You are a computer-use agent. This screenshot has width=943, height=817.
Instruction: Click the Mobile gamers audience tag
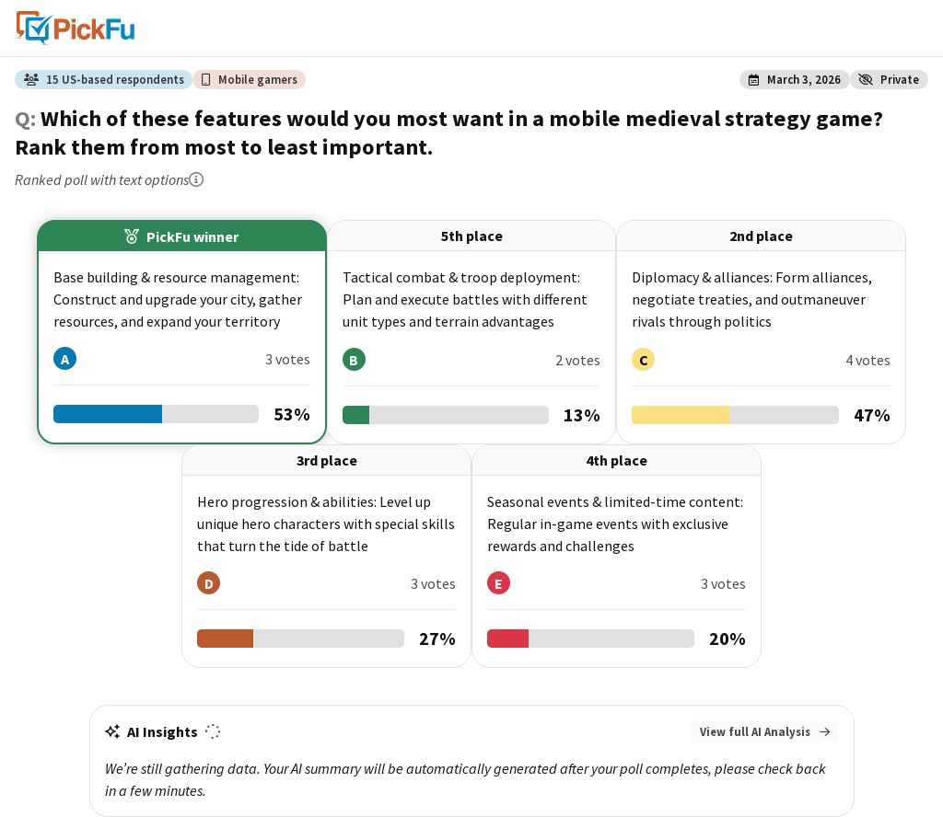249,79
